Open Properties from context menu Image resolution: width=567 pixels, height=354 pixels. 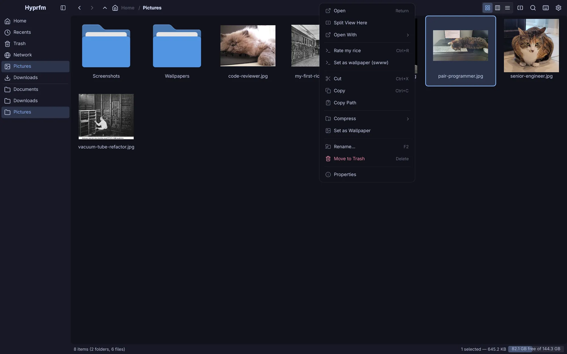(x=367, y=174)
